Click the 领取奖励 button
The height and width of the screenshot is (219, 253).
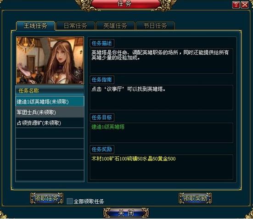(x=195, y=198)
